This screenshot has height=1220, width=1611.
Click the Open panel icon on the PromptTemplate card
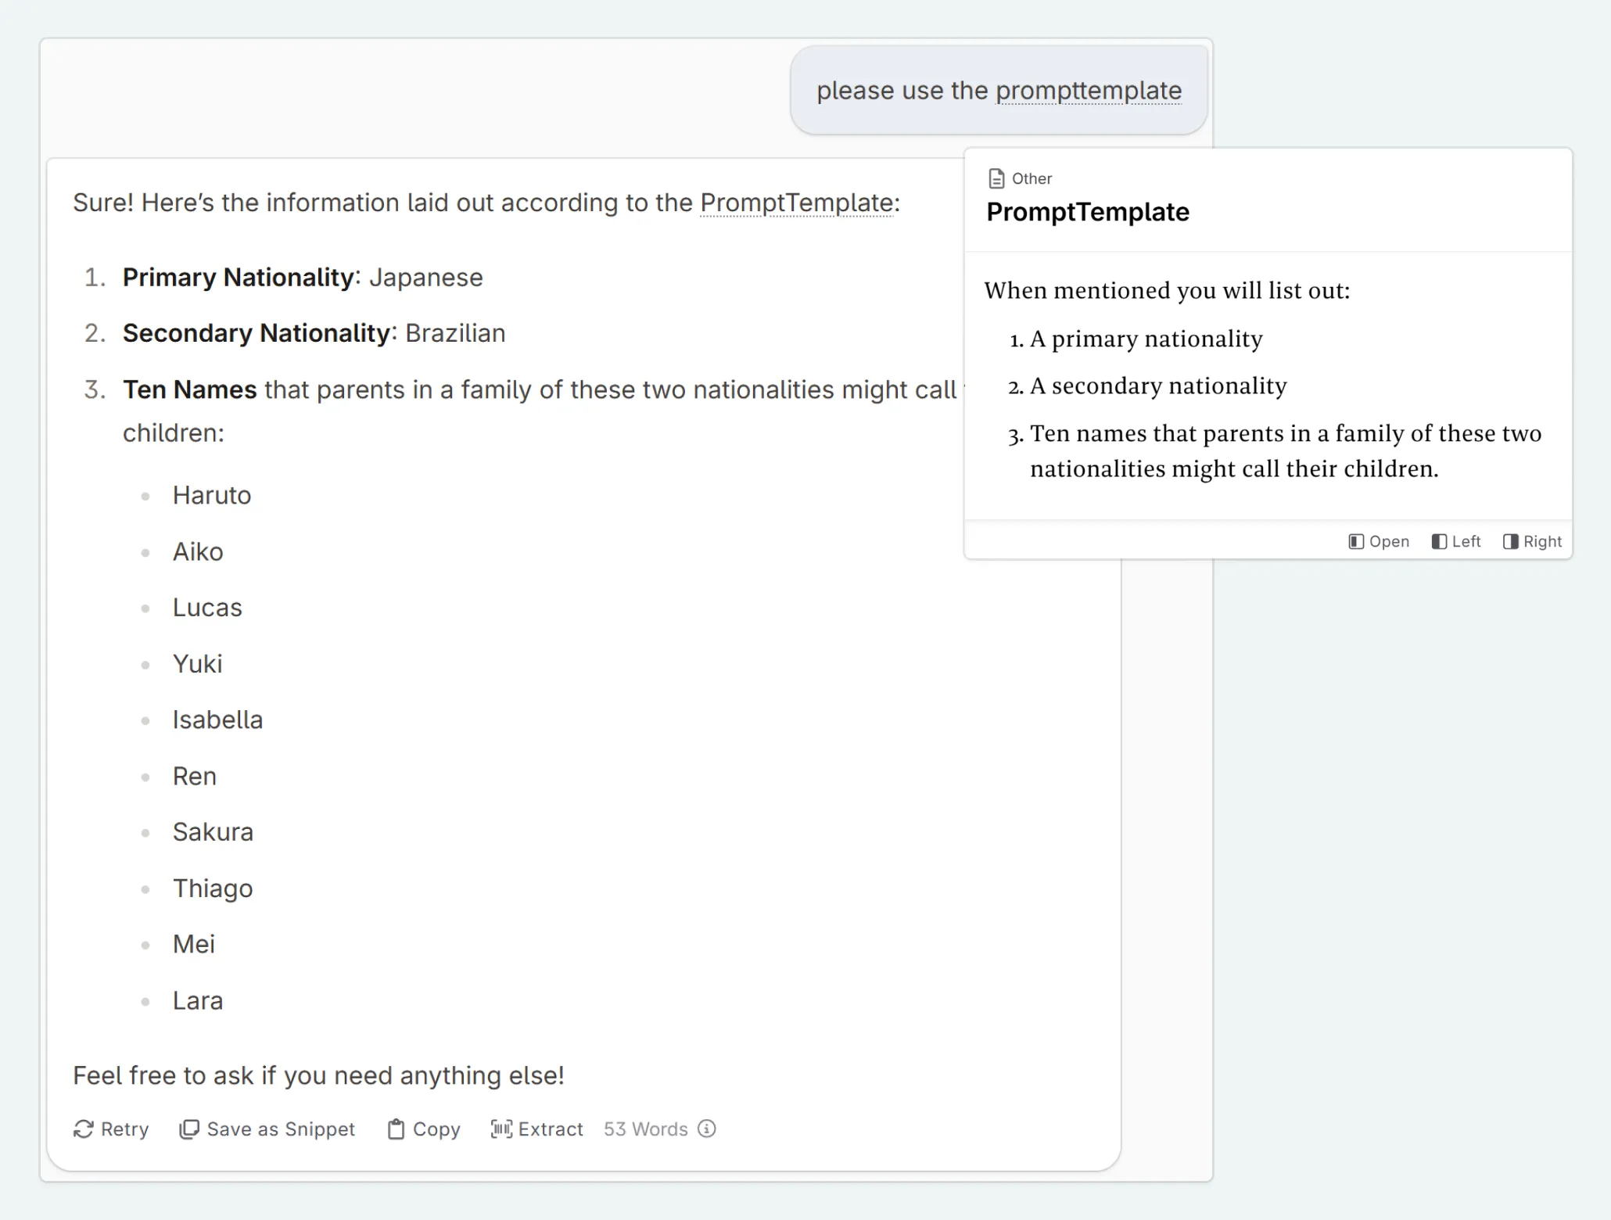1356,541
